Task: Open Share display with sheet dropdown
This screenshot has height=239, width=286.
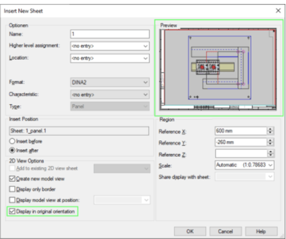Action: coord(245,176)
